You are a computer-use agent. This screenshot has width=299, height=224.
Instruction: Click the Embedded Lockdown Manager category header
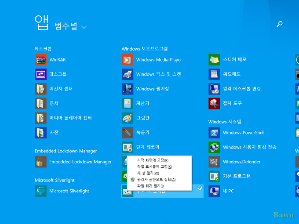(x=66, y=151)
